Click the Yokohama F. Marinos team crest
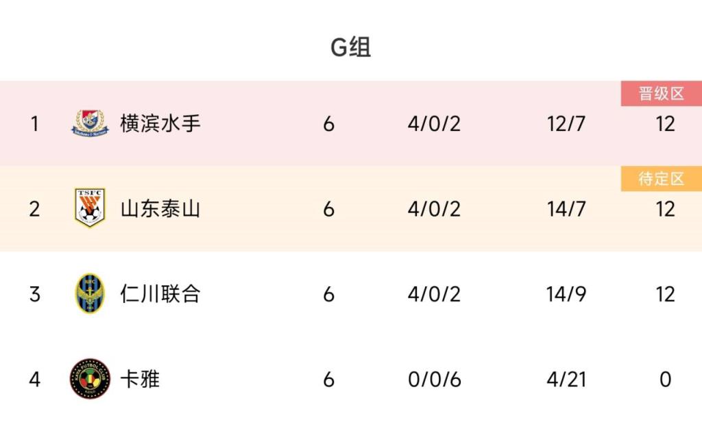The height and width of the screenshot is (431, 702). tap(90, 123)
